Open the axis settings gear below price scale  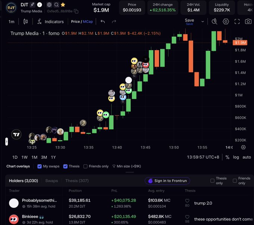[x=243, y=147]
